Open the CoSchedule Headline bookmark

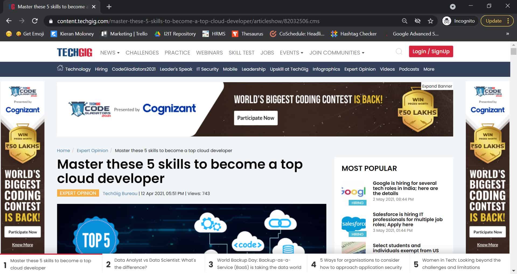click(x=297, y=34)
